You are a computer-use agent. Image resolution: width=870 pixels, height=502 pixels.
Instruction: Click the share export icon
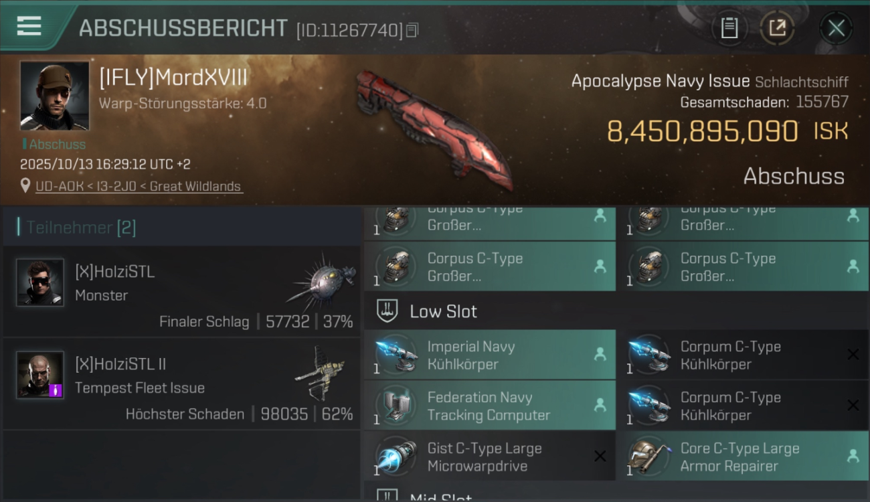coord(777,28)
